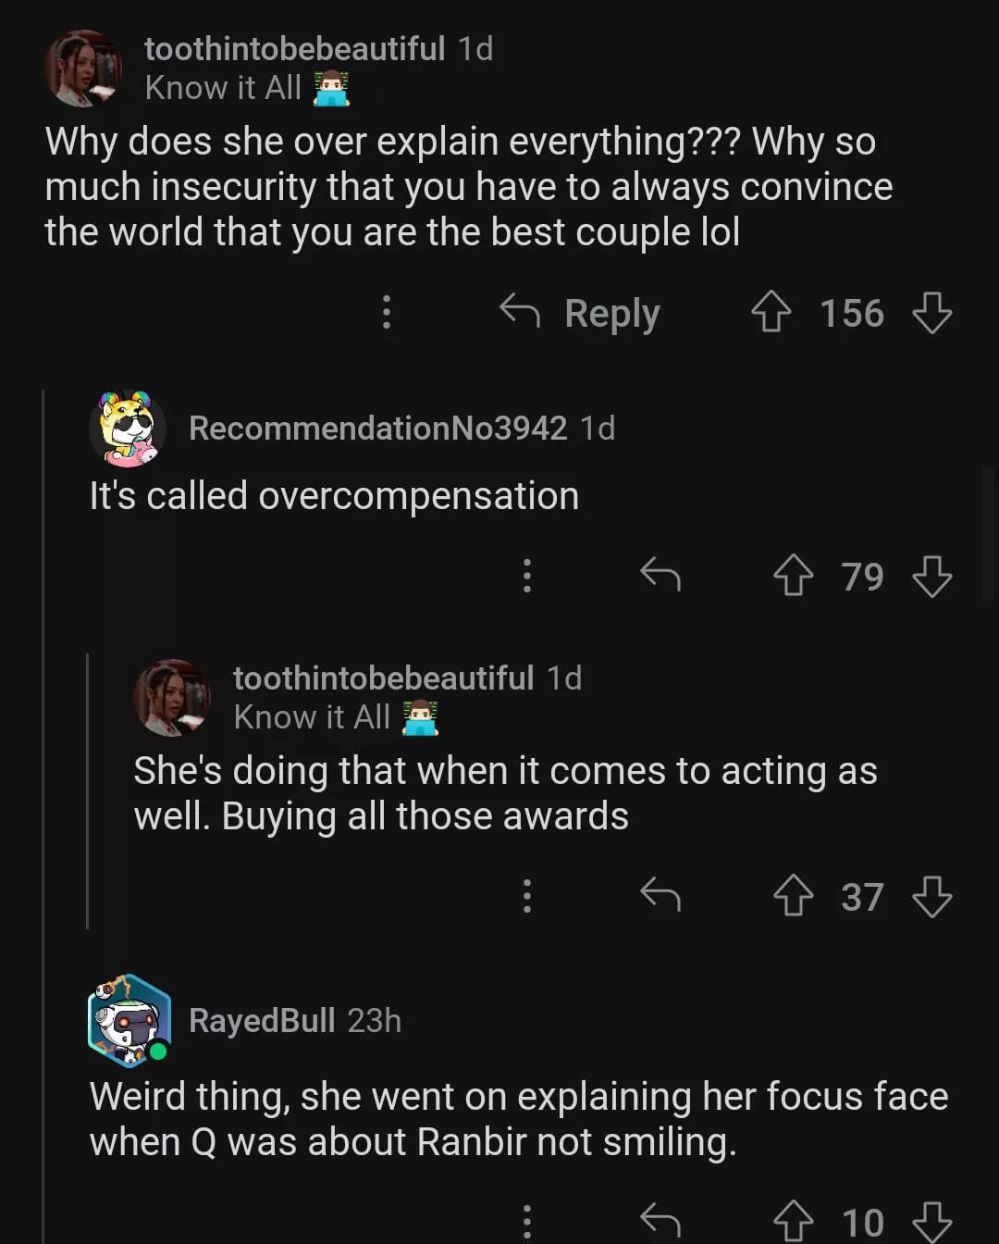Downvote the 'It's called overcompensation' comment

pos(931,576)
